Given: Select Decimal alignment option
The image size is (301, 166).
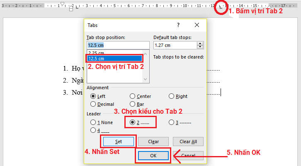Looking at the screenshot, I should pyautogui.click(x=93, y=104).
